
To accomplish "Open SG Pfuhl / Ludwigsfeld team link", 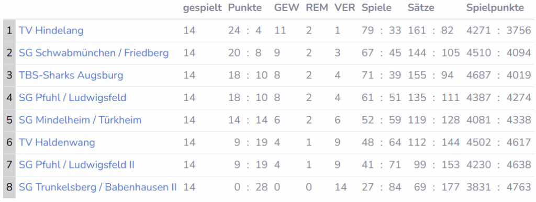I will tap(72, 98).
